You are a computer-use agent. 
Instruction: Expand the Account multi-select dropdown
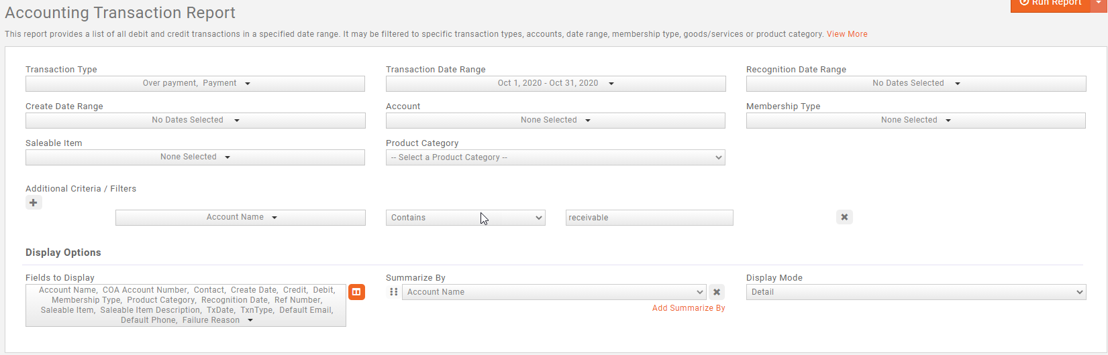(556, 121)
